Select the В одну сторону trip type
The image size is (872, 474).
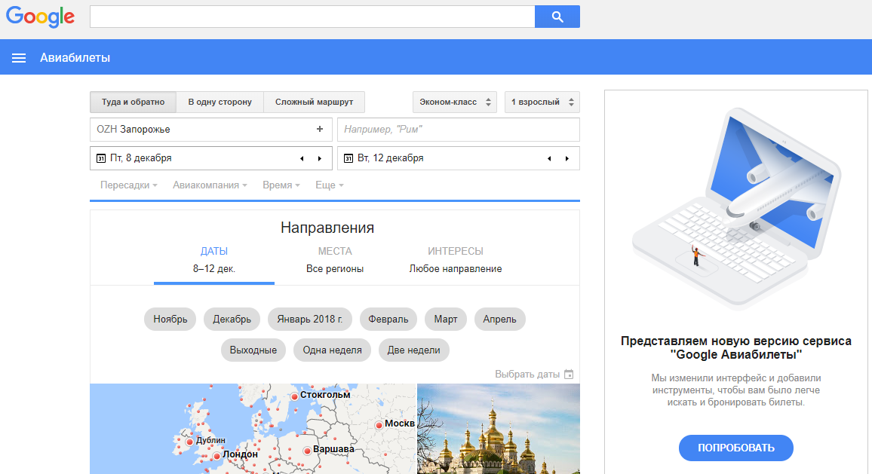[x=220, y=102]
